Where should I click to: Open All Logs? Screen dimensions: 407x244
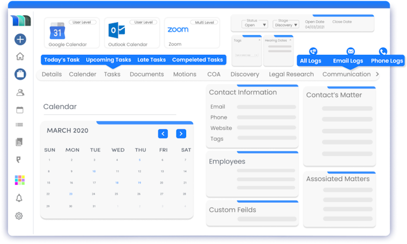click(x=310, y=61)
